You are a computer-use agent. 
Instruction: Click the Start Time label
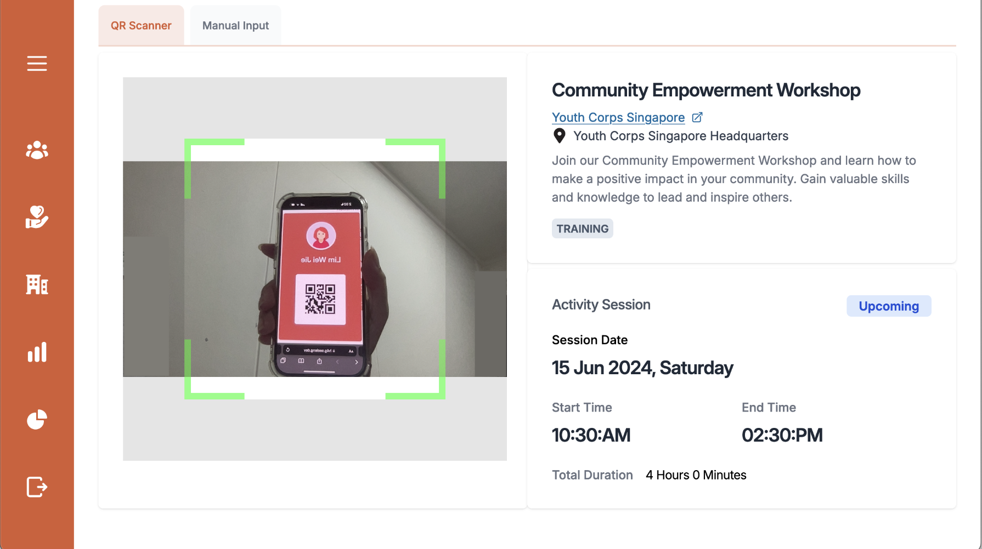[x=582, y=408]
